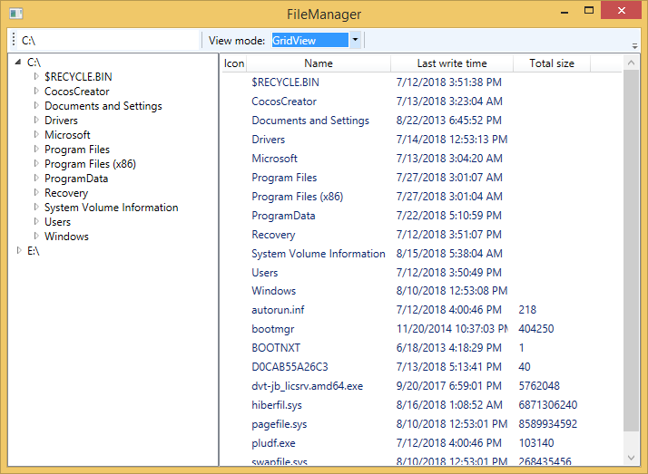Screen dimensions: 648x474
Task: Expand $RECYCLE.BIN in the tree
Action: coord(36,76)
